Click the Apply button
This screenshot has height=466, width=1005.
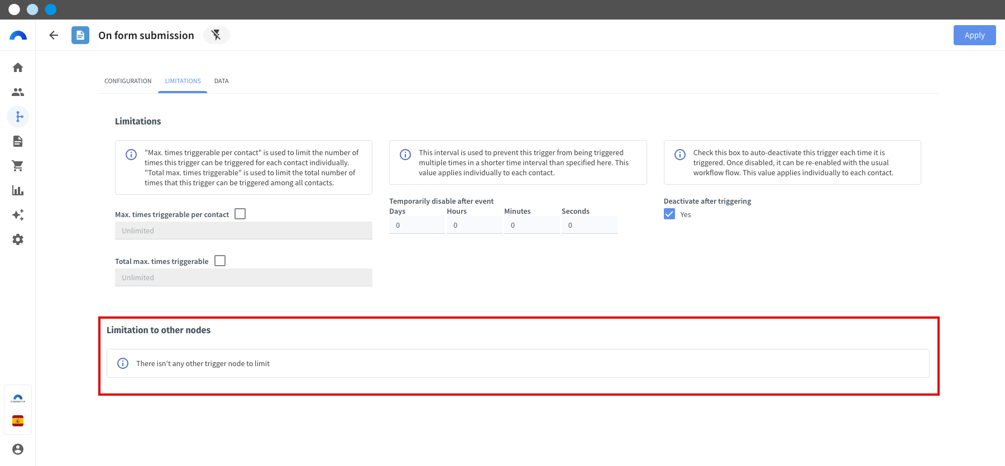974,35
